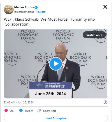The height and width of the screenshot is (122, 112).
Task: Click the Watch on X button
Action: click(94, 35)
